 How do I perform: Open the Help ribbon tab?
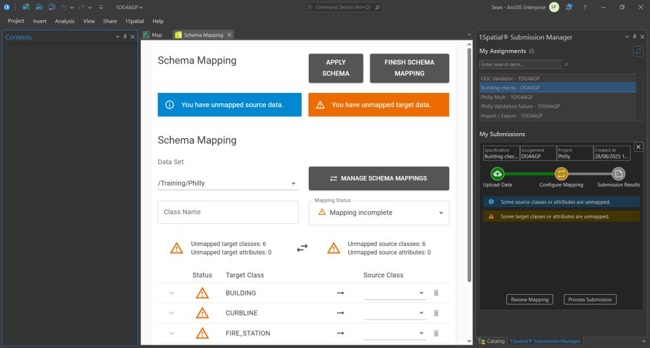click(x=158, y=21)
